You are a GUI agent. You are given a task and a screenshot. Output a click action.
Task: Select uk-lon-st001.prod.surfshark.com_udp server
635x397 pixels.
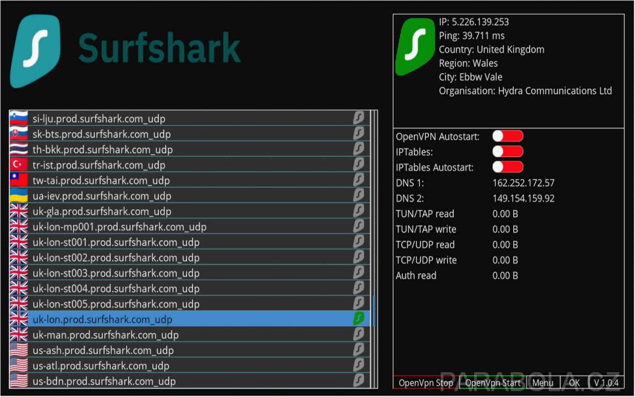[190, 242]
